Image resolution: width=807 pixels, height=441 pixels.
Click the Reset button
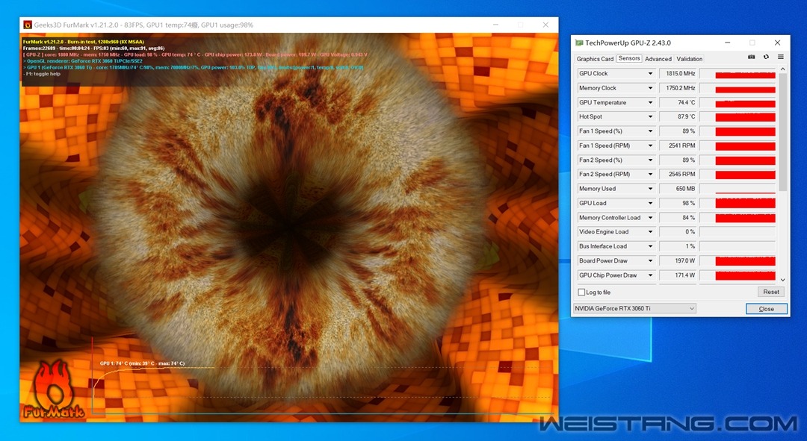coord(771,292)
